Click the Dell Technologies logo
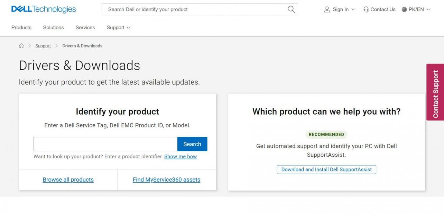The width and height of the screenshot is (444, 214). (x=44, y=9)
